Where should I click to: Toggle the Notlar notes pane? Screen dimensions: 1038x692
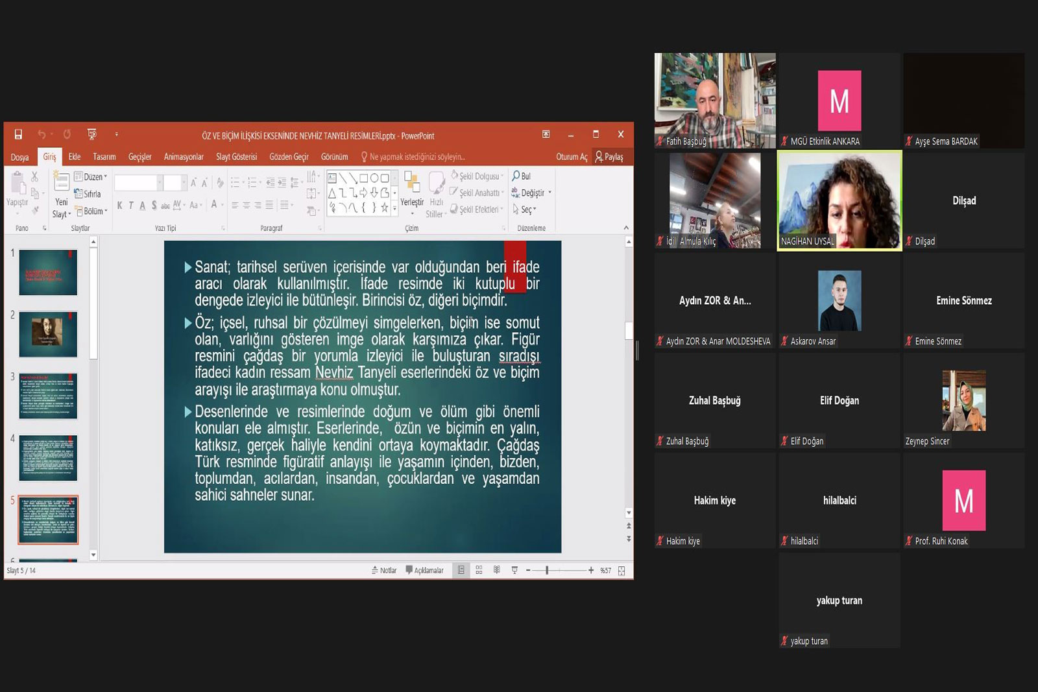[384, 570]
